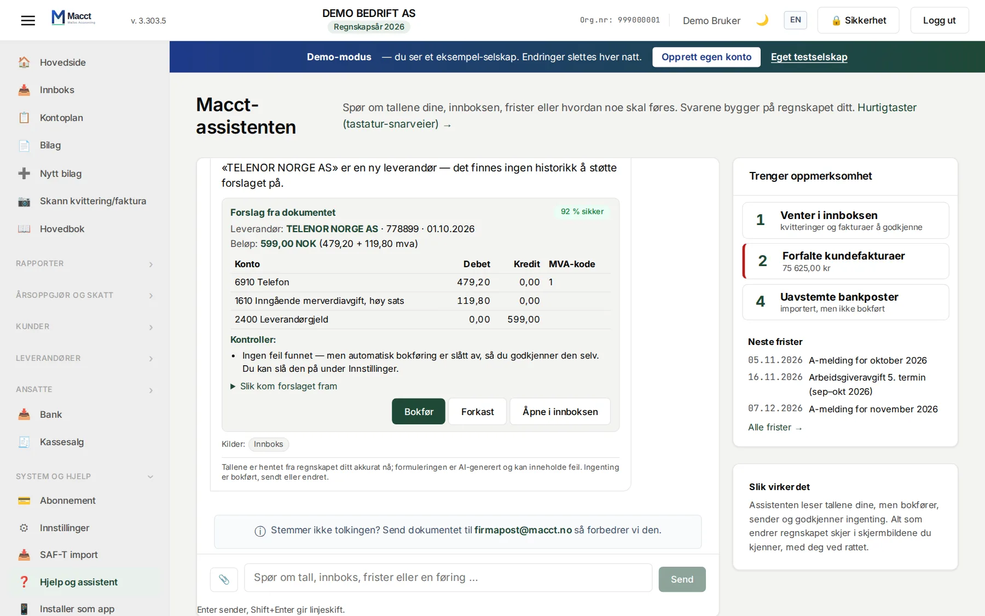Open Alle frister link
The width and height of the screenshot is (985, 616).
pyautogui.click(x=775, y=427)
